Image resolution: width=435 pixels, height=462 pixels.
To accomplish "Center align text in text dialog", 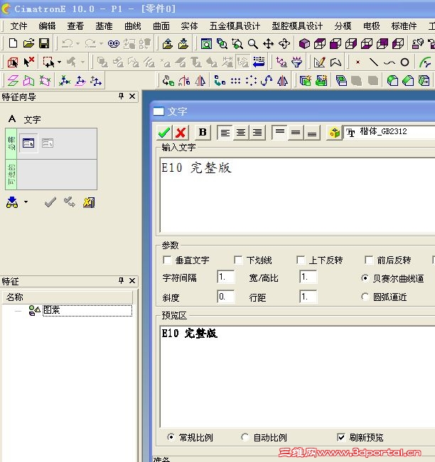I will pos(241,133).
